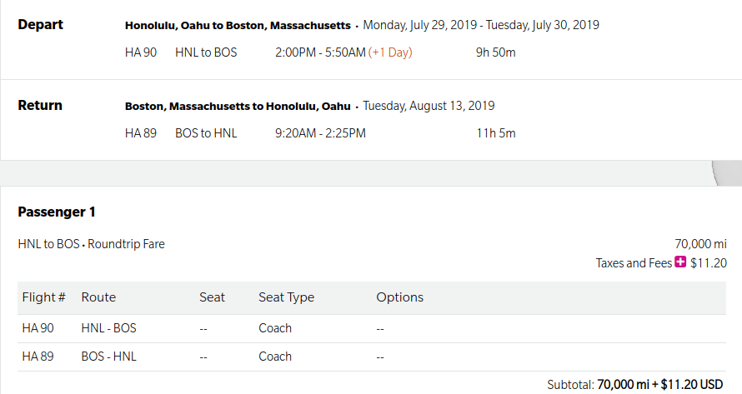
Task: Click the HNL to BOS Roundtrip Fare text
Action: pos(92,244)
